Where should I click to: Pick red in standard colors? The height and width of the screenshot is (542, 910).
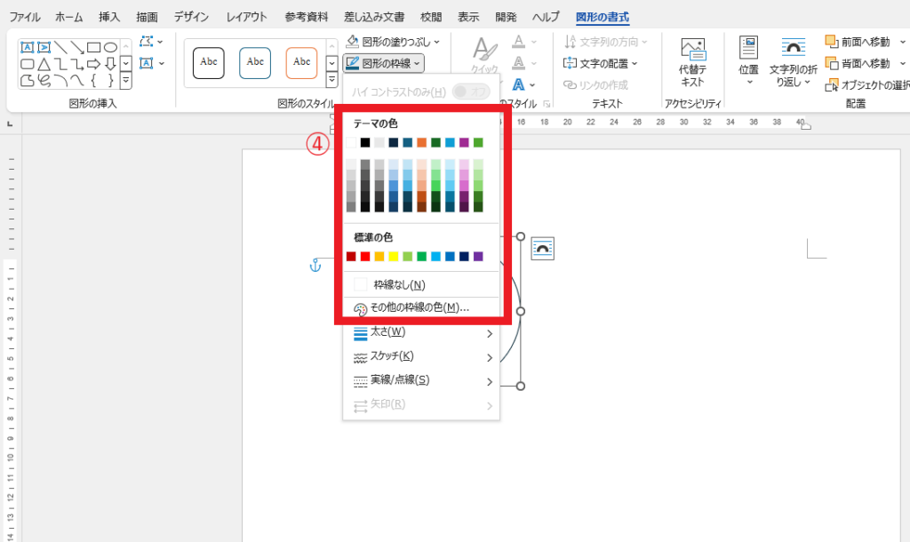point(365,257)
